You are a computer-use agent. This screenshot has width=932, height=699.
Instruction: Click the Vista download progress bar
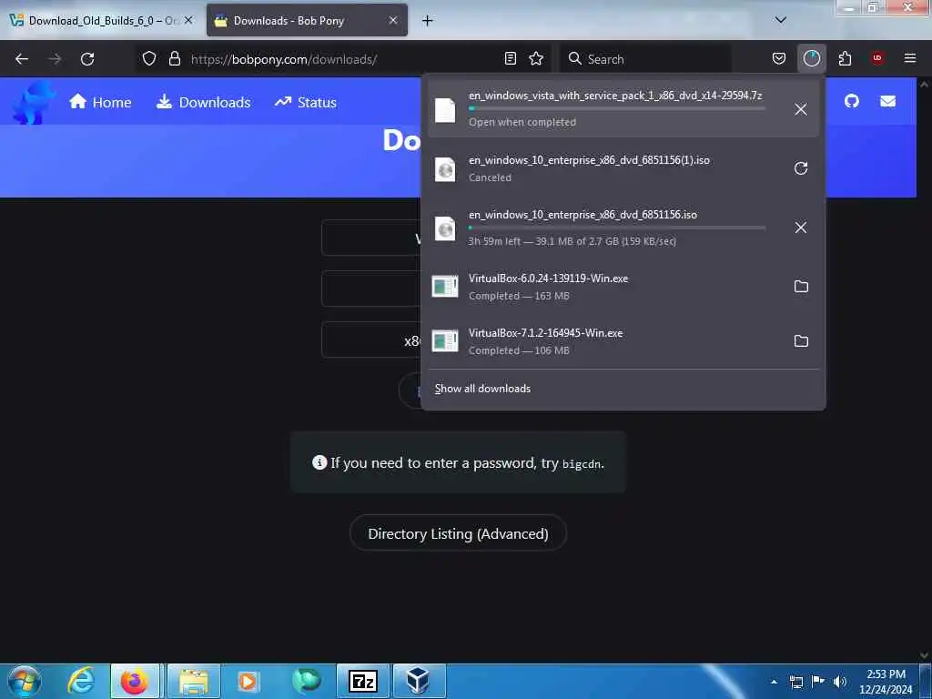[x=616, y=109]
